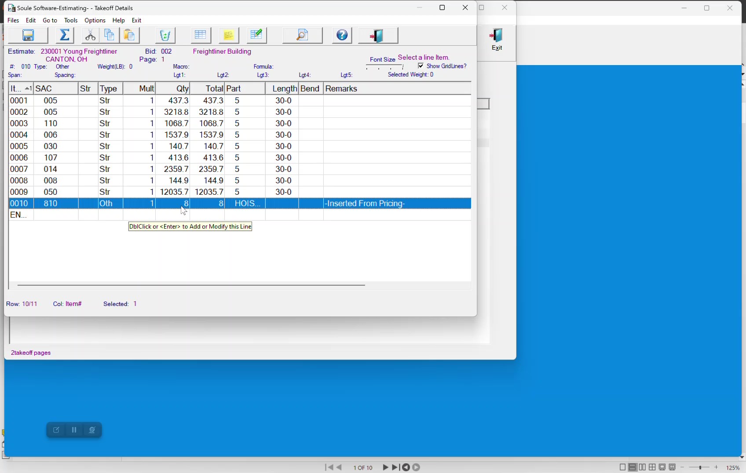
Task: Click the Qty column header
Action: (x=173, y=89)
